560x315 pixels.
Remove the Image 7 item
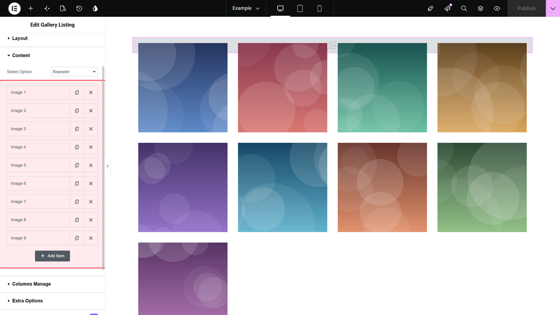pos(91,202)
